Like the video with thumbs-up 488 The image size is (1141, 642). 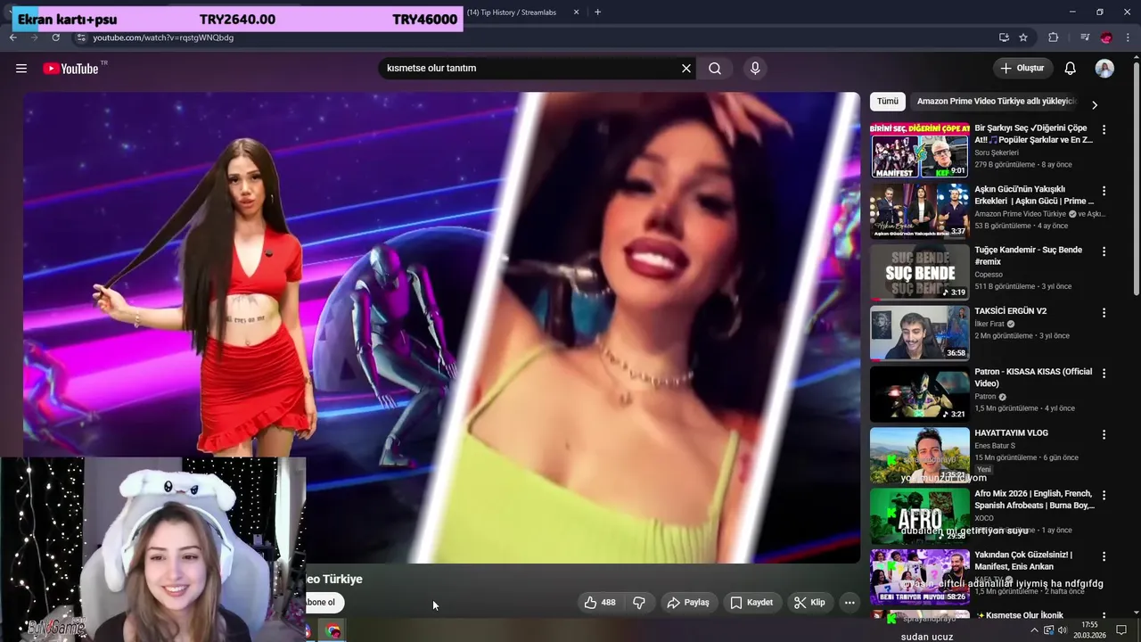point(600,603)
